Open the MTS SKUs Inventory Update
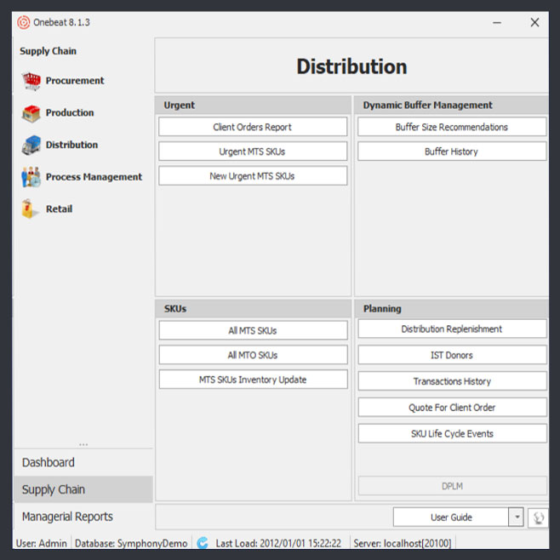 (x=253, y=380)
